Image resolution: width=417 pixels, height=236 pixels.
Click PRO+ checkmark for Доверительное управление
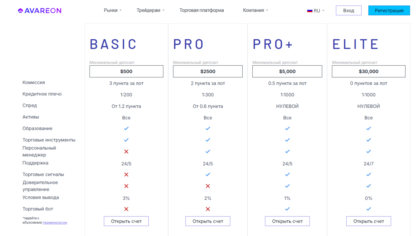[x=287, y=186]
